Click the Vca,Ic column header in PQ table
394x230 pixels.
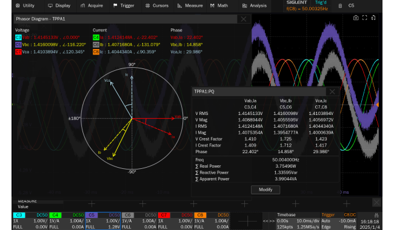pos(321,101)
